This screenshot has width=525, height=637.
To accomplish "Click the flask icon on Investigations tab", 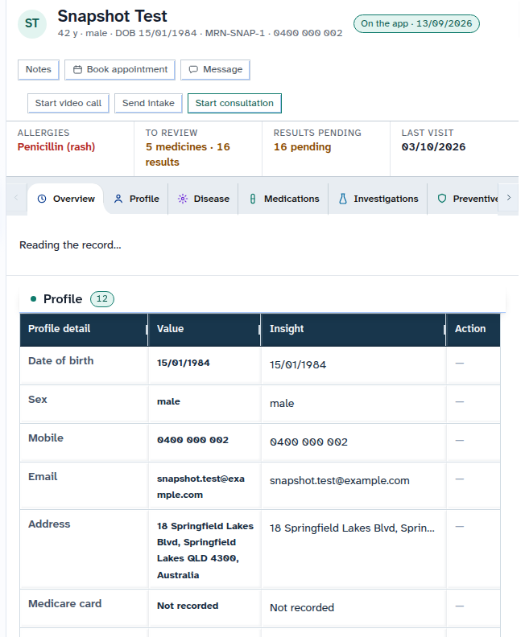I will tap(343, 199).
